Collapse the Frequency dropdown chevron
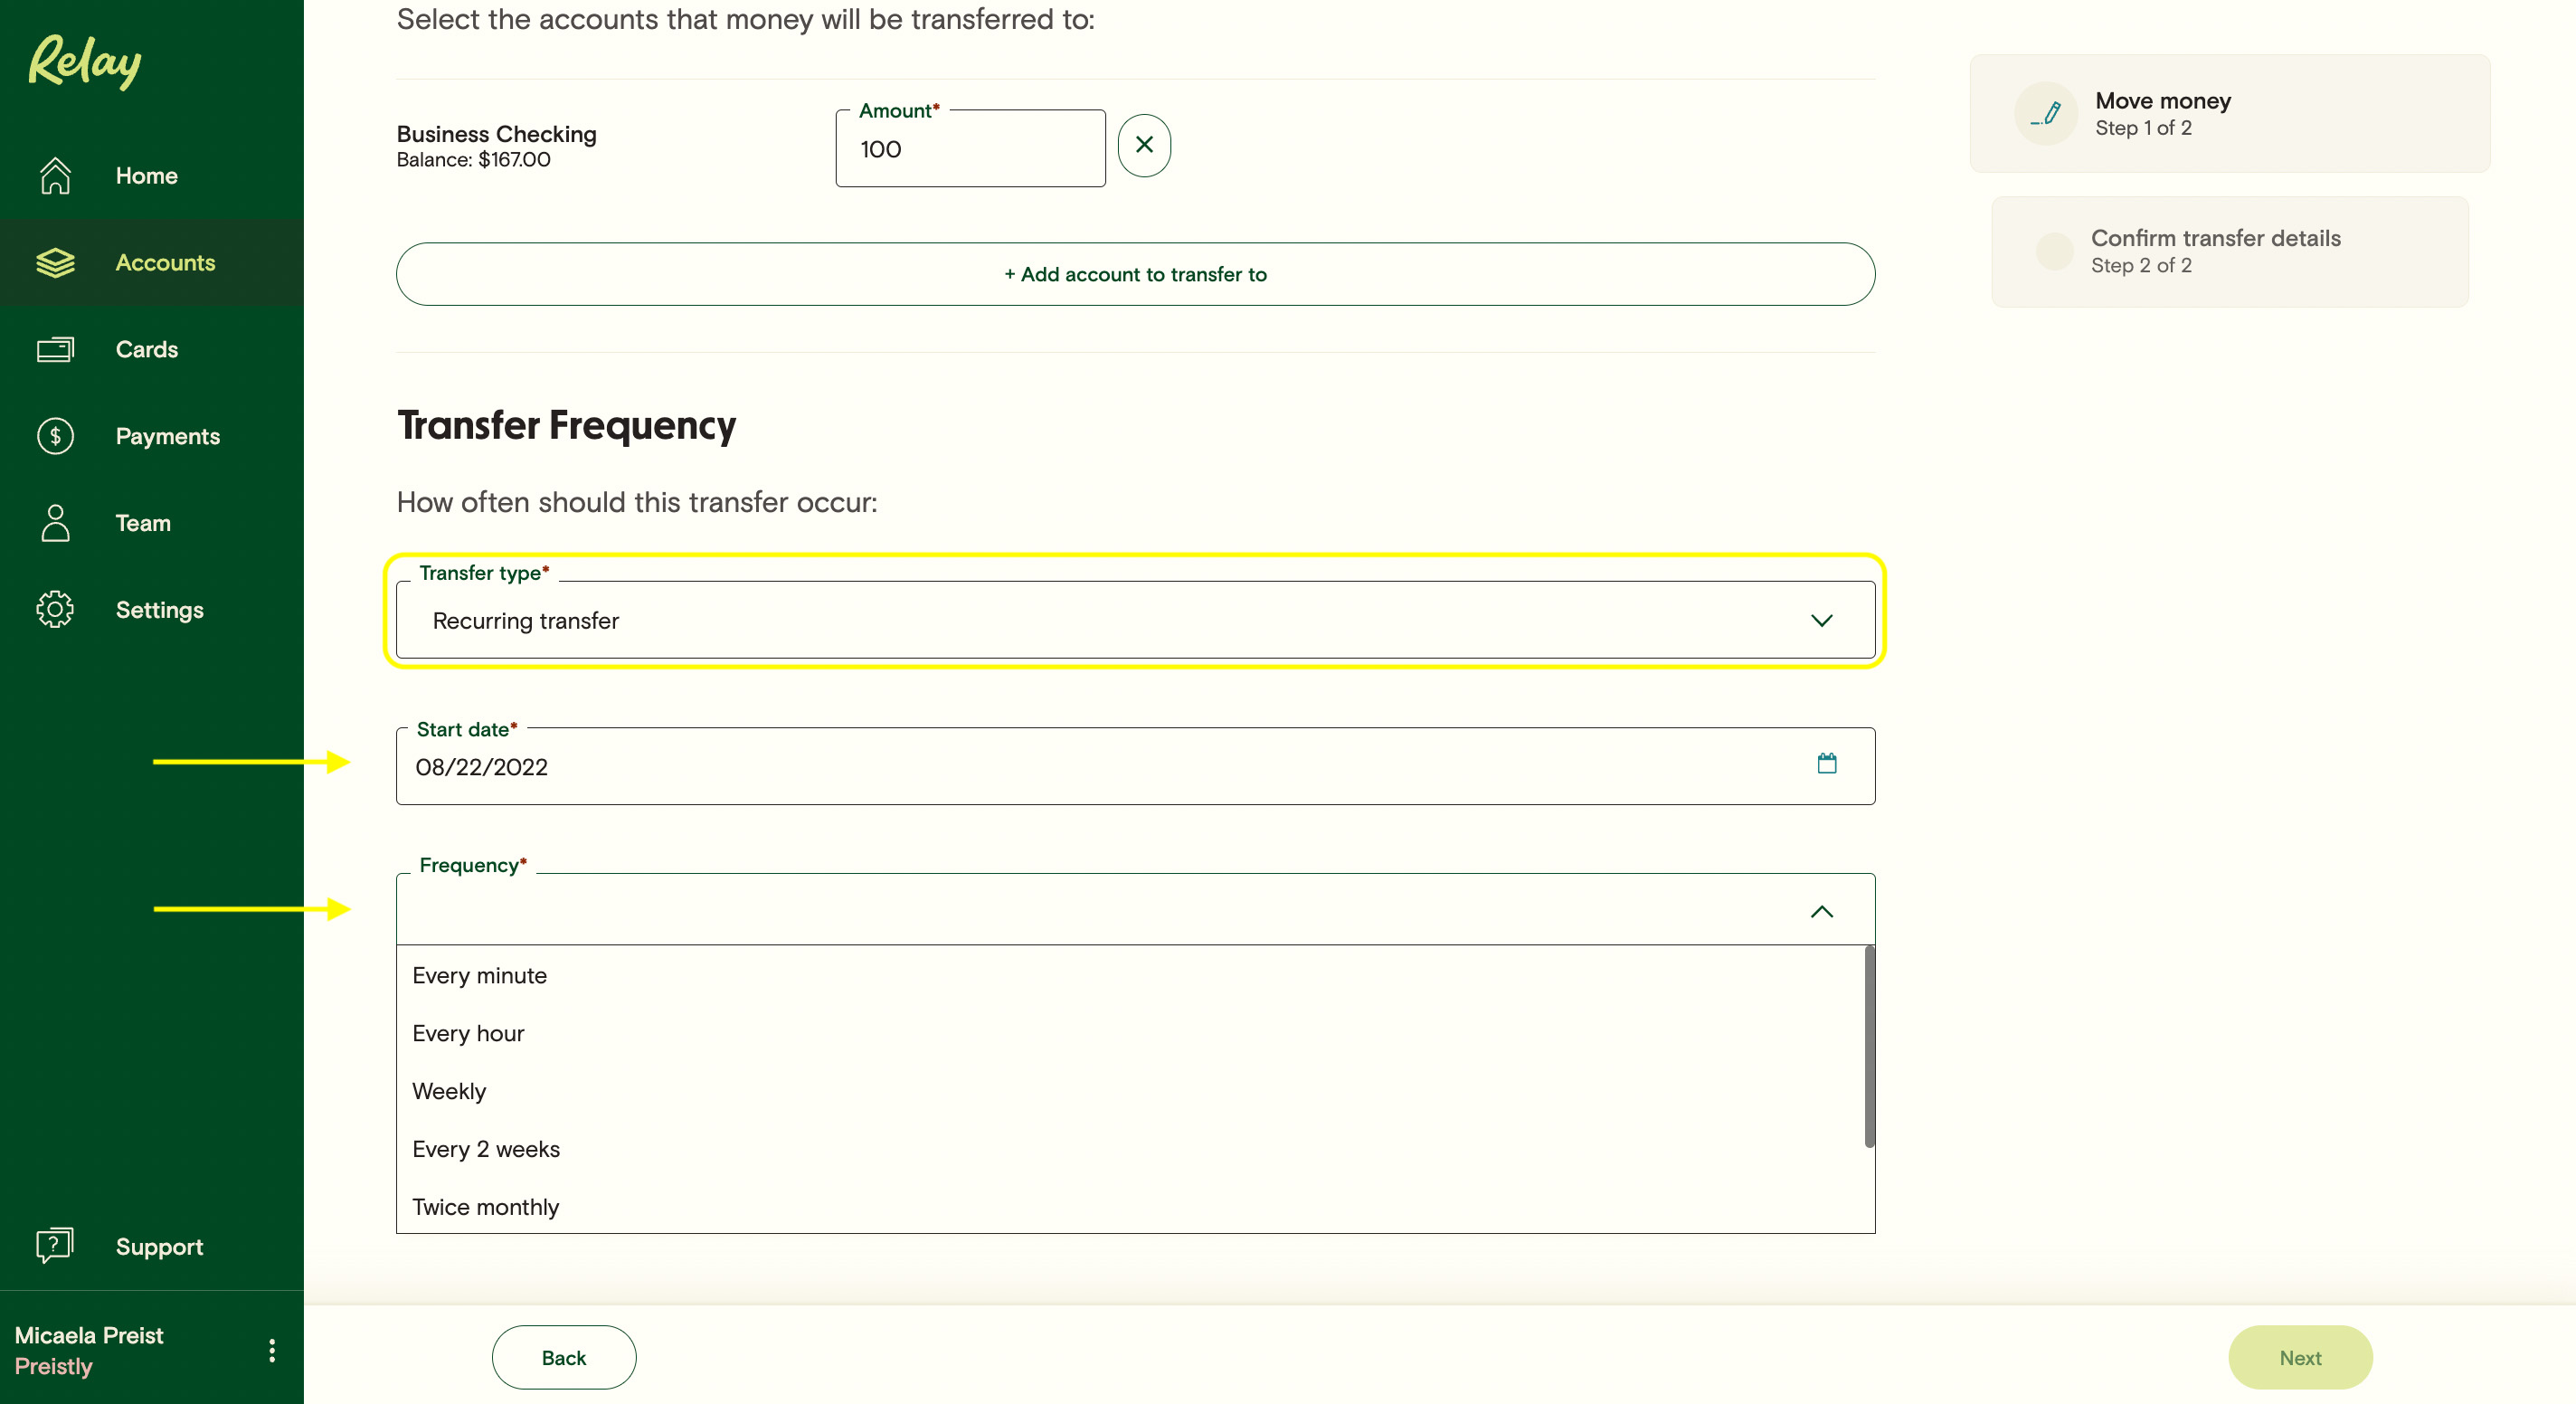This screenshot has width=2576, height=1404. tap(1821, 911)
